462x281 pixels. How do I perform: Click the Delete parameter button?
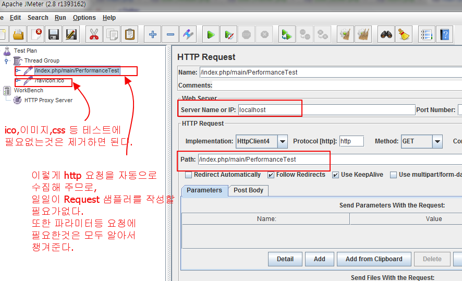coord(432,259)
